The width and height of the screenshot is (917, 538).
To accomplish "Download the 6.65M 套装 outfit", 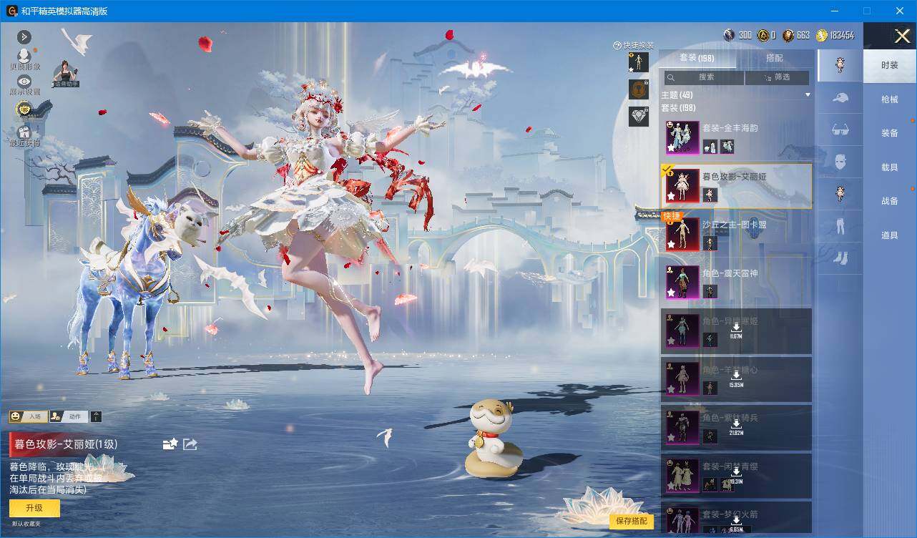I will (x=735, y=524).
